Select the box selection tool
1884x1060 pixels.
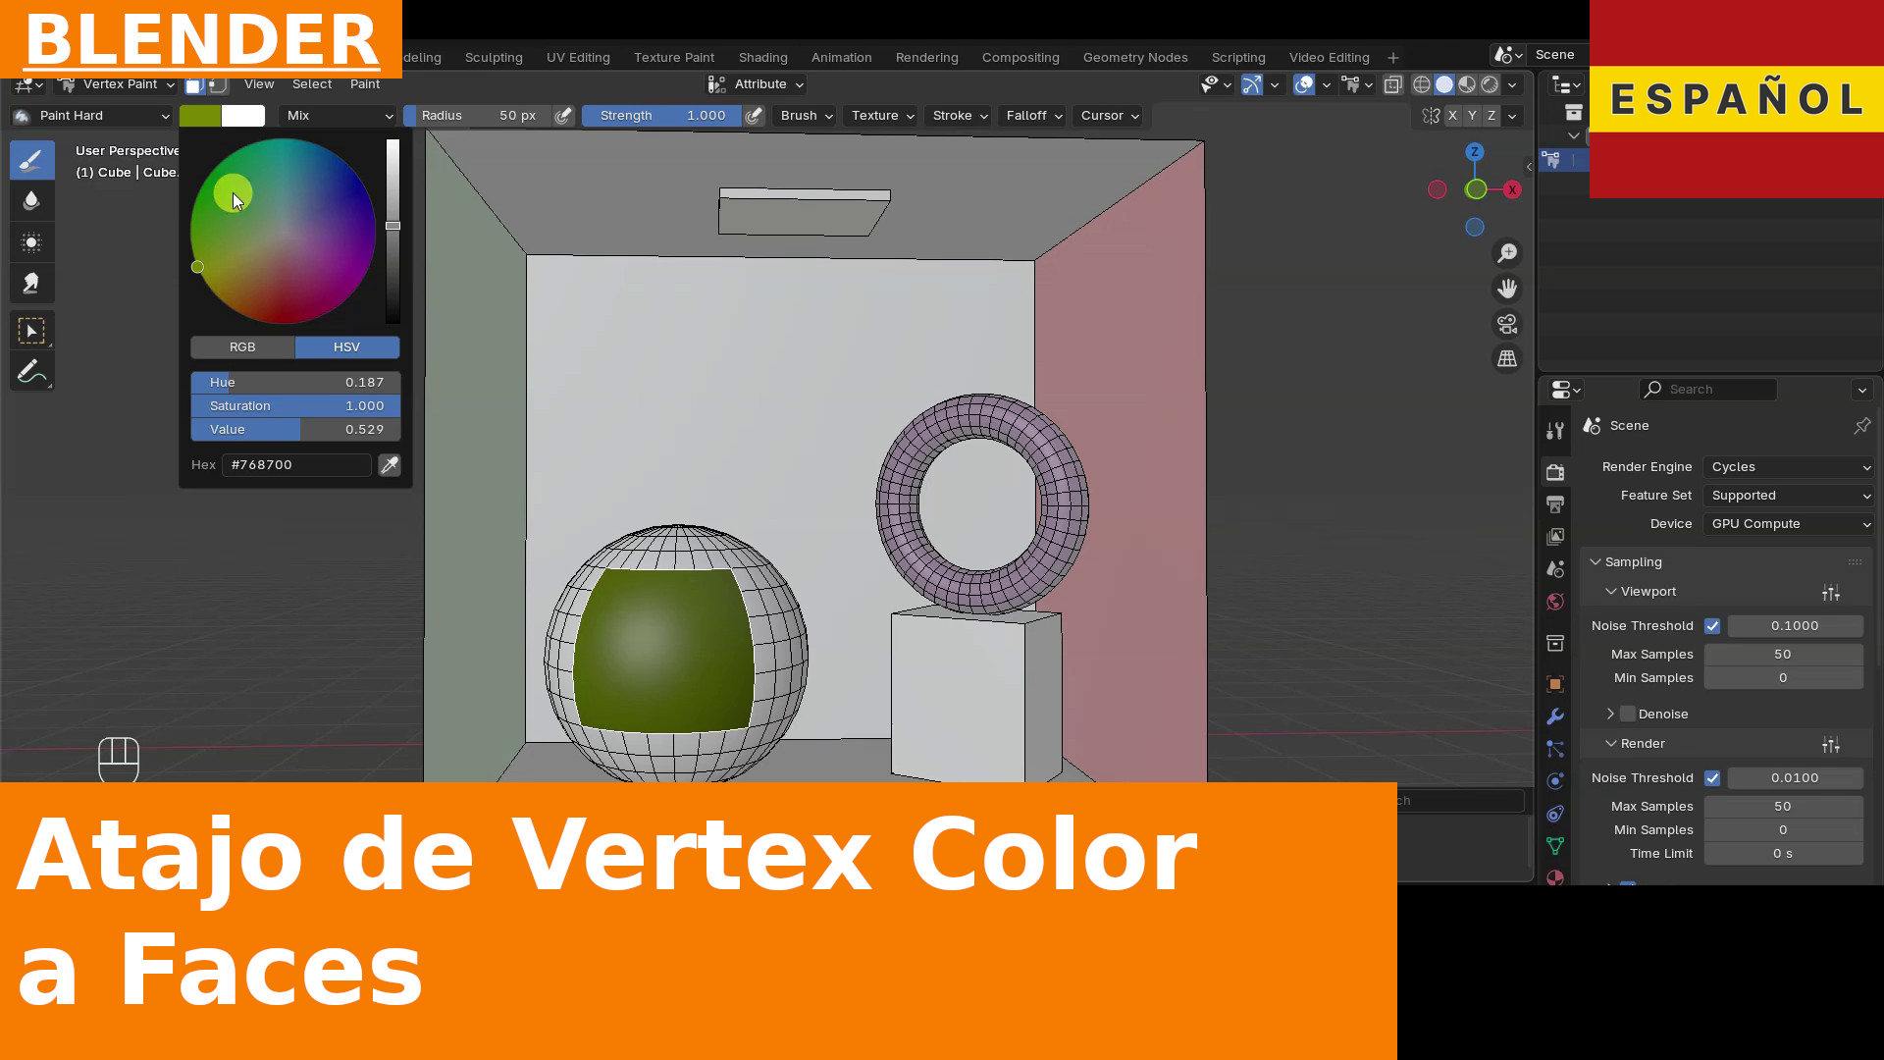coord(31,331)
